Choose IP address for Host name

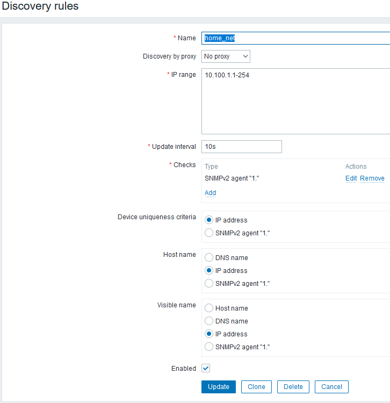point(209,271)
